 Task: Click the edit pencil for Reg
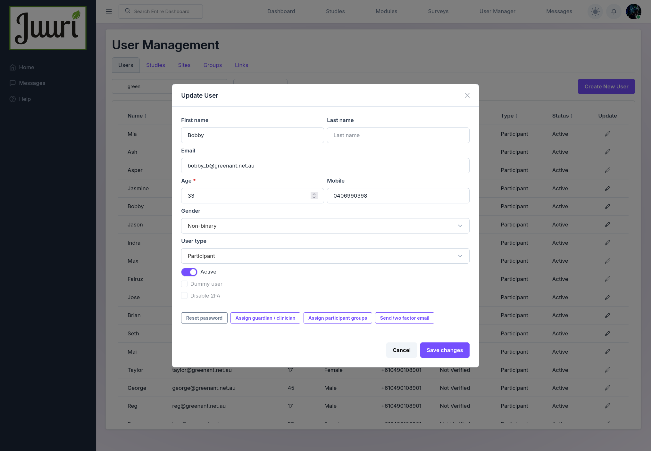(607, 406)
